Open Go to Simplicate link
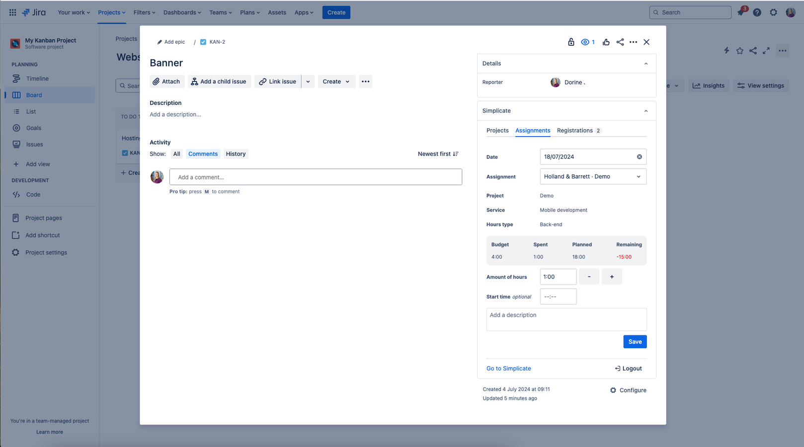This screenshot has height=447, width=804. (x=508, y=369)
